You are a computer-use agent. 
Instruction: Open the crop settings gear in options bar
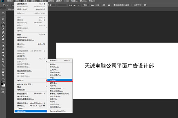(109, 5)
